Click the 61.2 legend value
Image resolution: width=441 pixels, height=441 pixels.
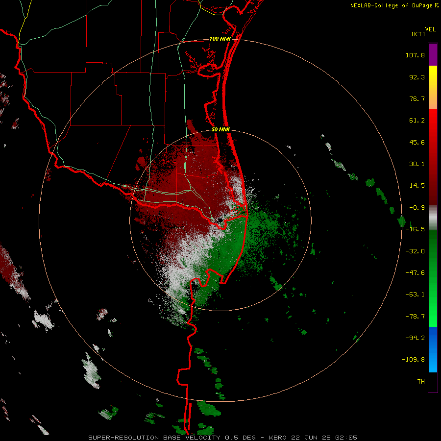(x=417, y=121)
